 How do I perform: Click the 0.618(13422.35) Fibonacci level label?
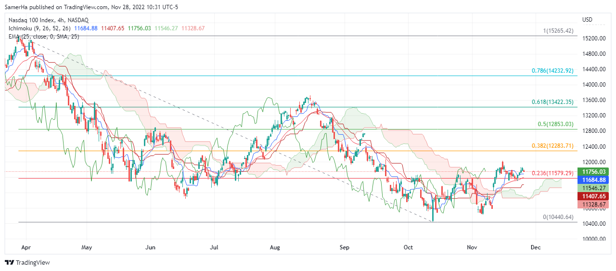(x=552, y=102)
